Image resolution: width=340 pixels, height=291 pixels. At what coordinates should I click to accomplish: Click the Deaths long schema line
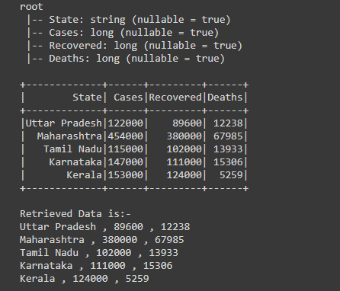[126, 59]
